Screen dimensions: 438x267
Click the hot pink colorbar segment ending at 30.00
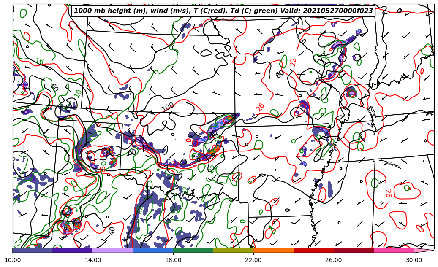[394, 250]
